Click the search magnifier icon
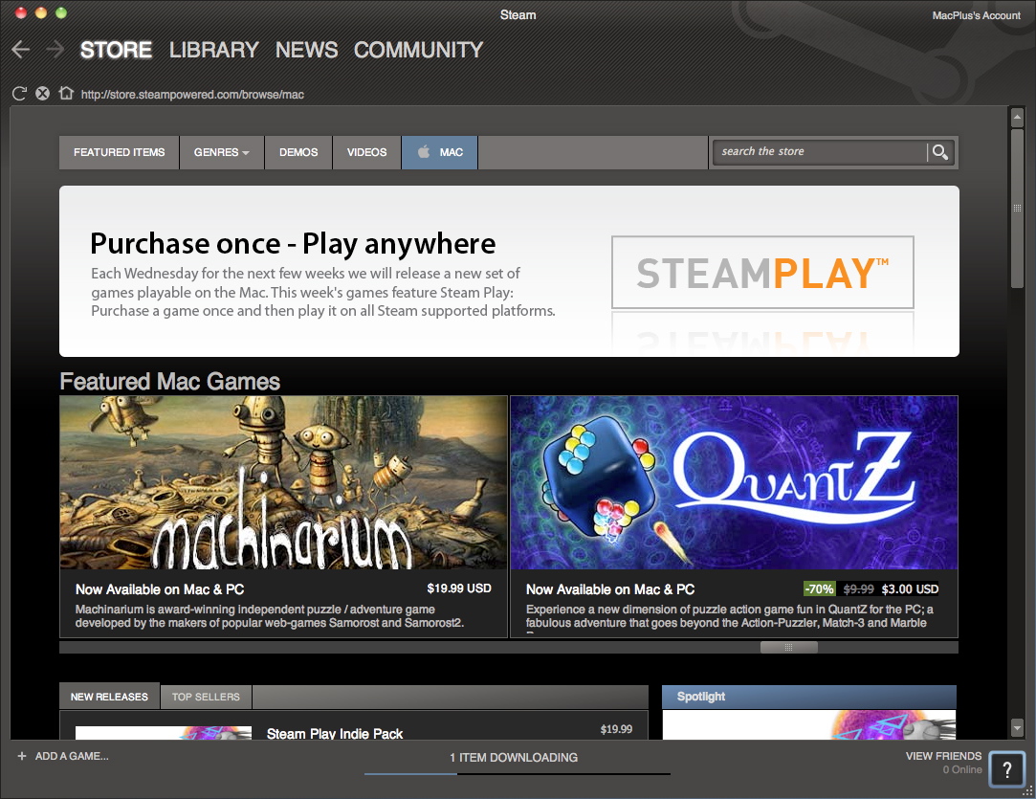1036x799 pixels. [939, 152]
